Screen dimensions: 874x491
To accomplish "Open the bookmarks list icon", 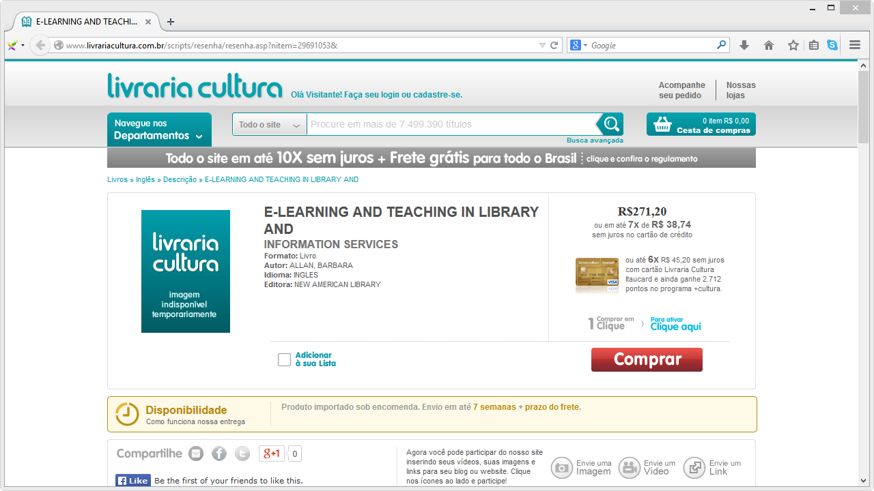I will coord(814,46).
